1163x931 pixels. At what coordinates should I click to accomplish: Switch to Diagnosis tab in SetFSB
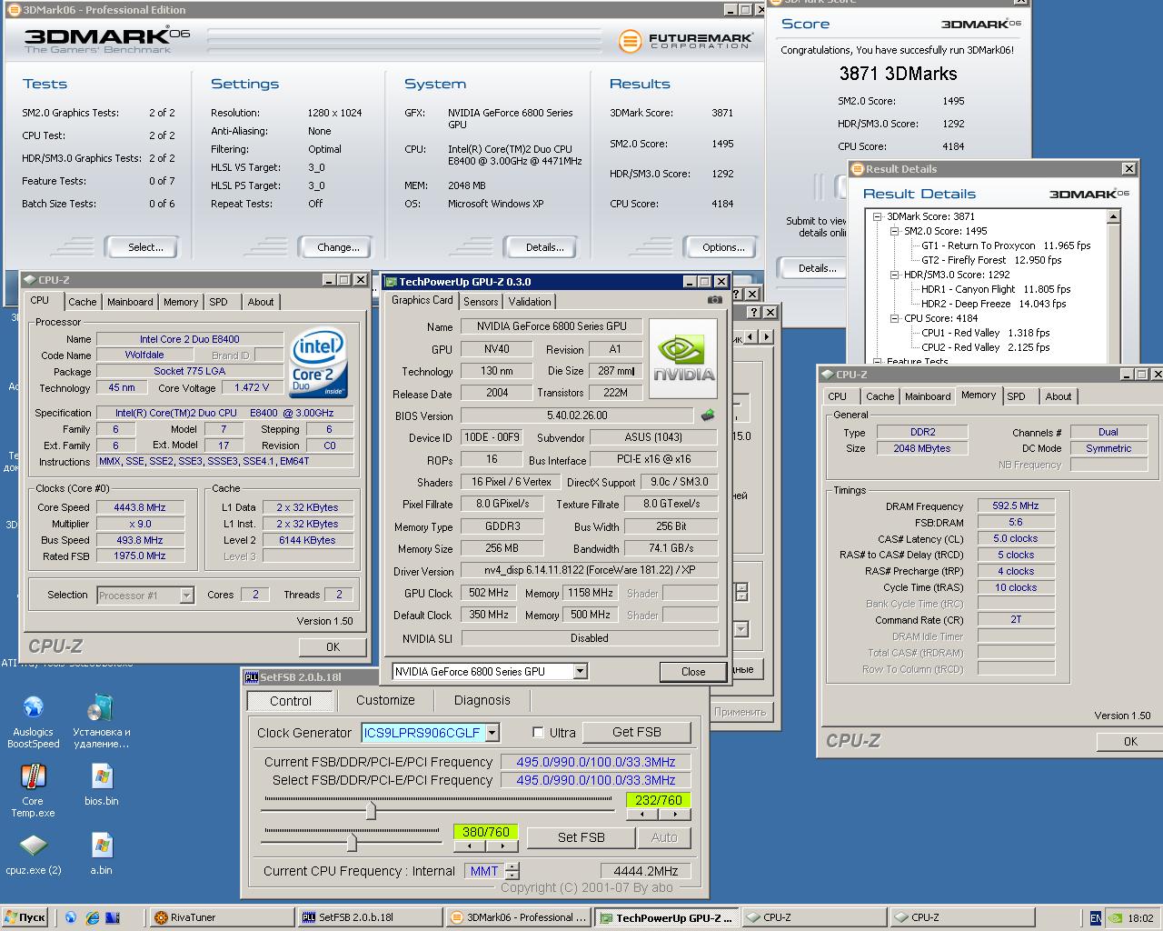click(482, 700)
